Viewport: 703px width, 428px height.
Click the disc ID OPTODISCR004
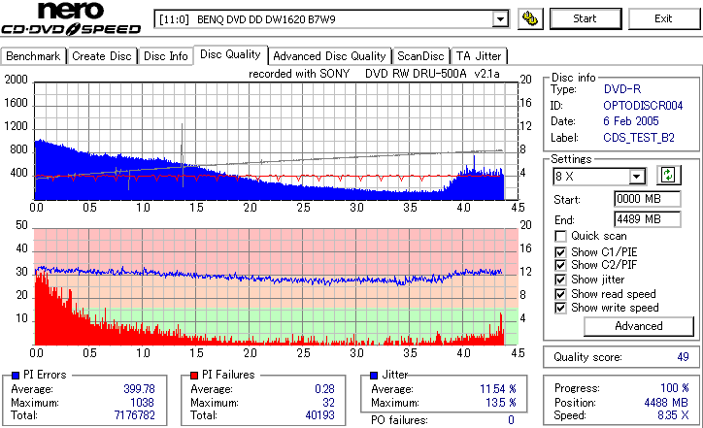[643, 106]
